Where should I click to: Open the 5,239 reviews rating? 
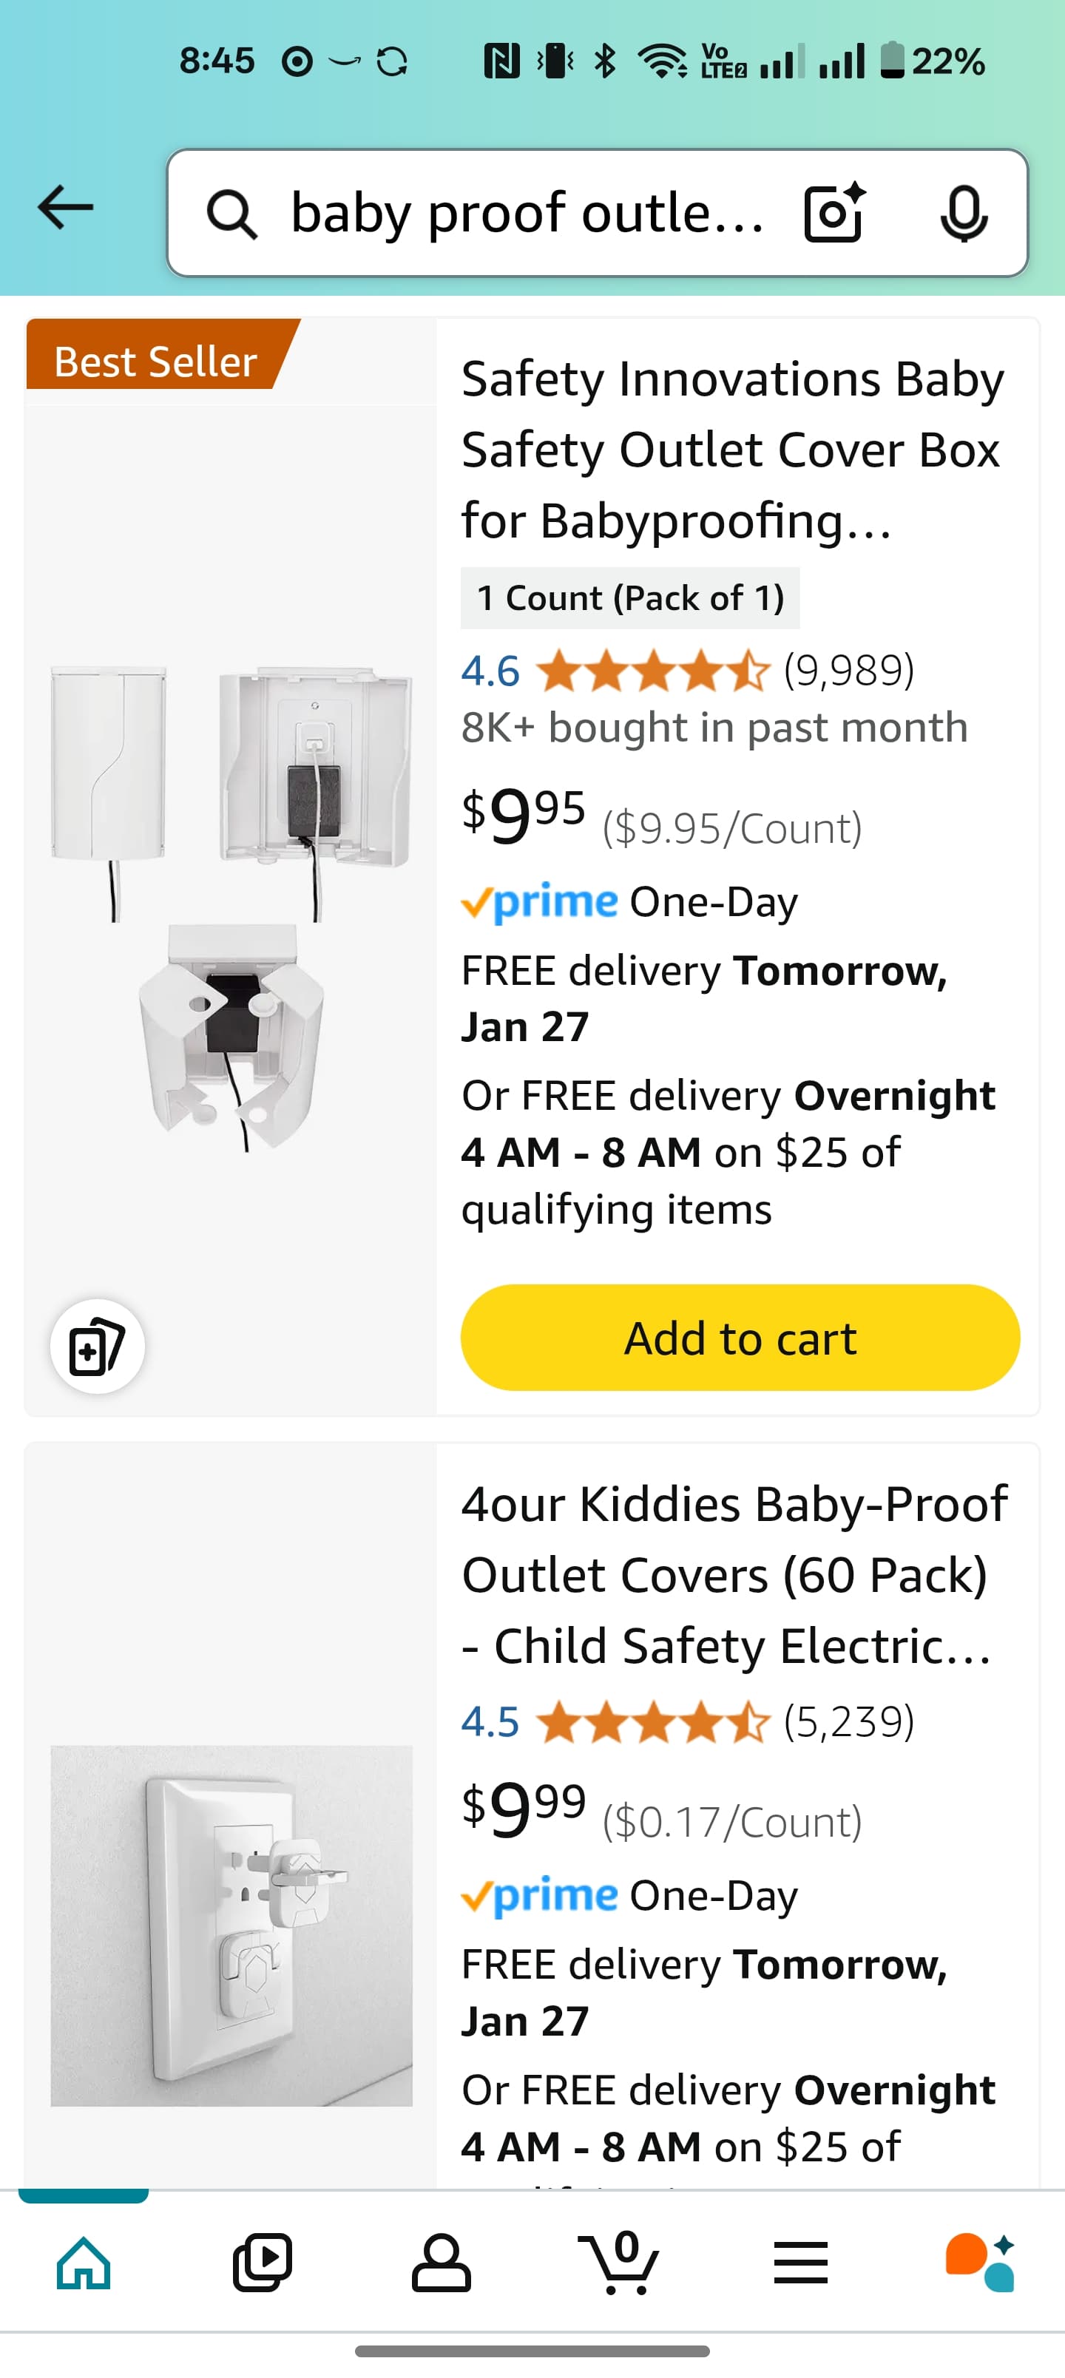point(687,1721)
